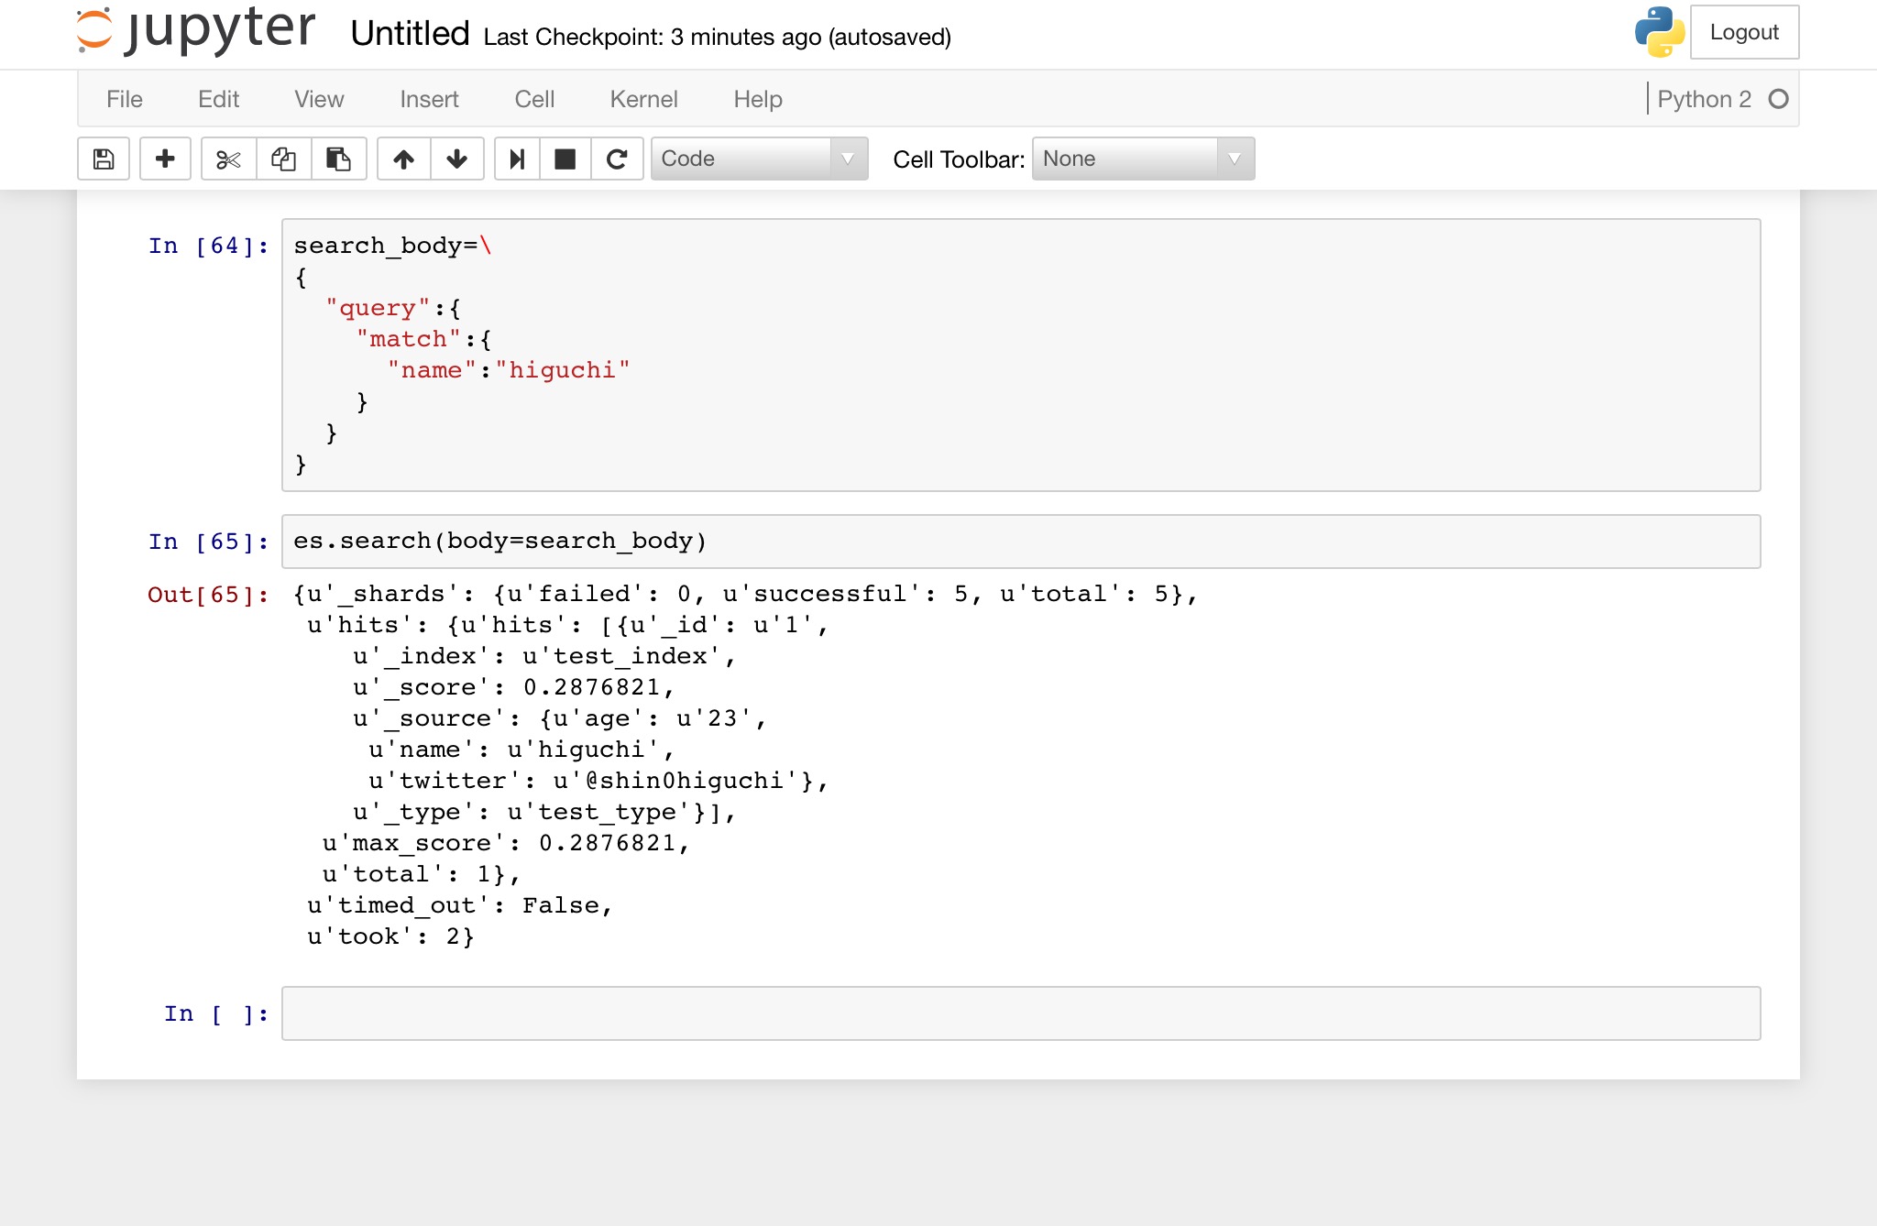Rename the notebook by clicking Untitled
This screenshot has height=1226, width=1877.
(408, 34)
